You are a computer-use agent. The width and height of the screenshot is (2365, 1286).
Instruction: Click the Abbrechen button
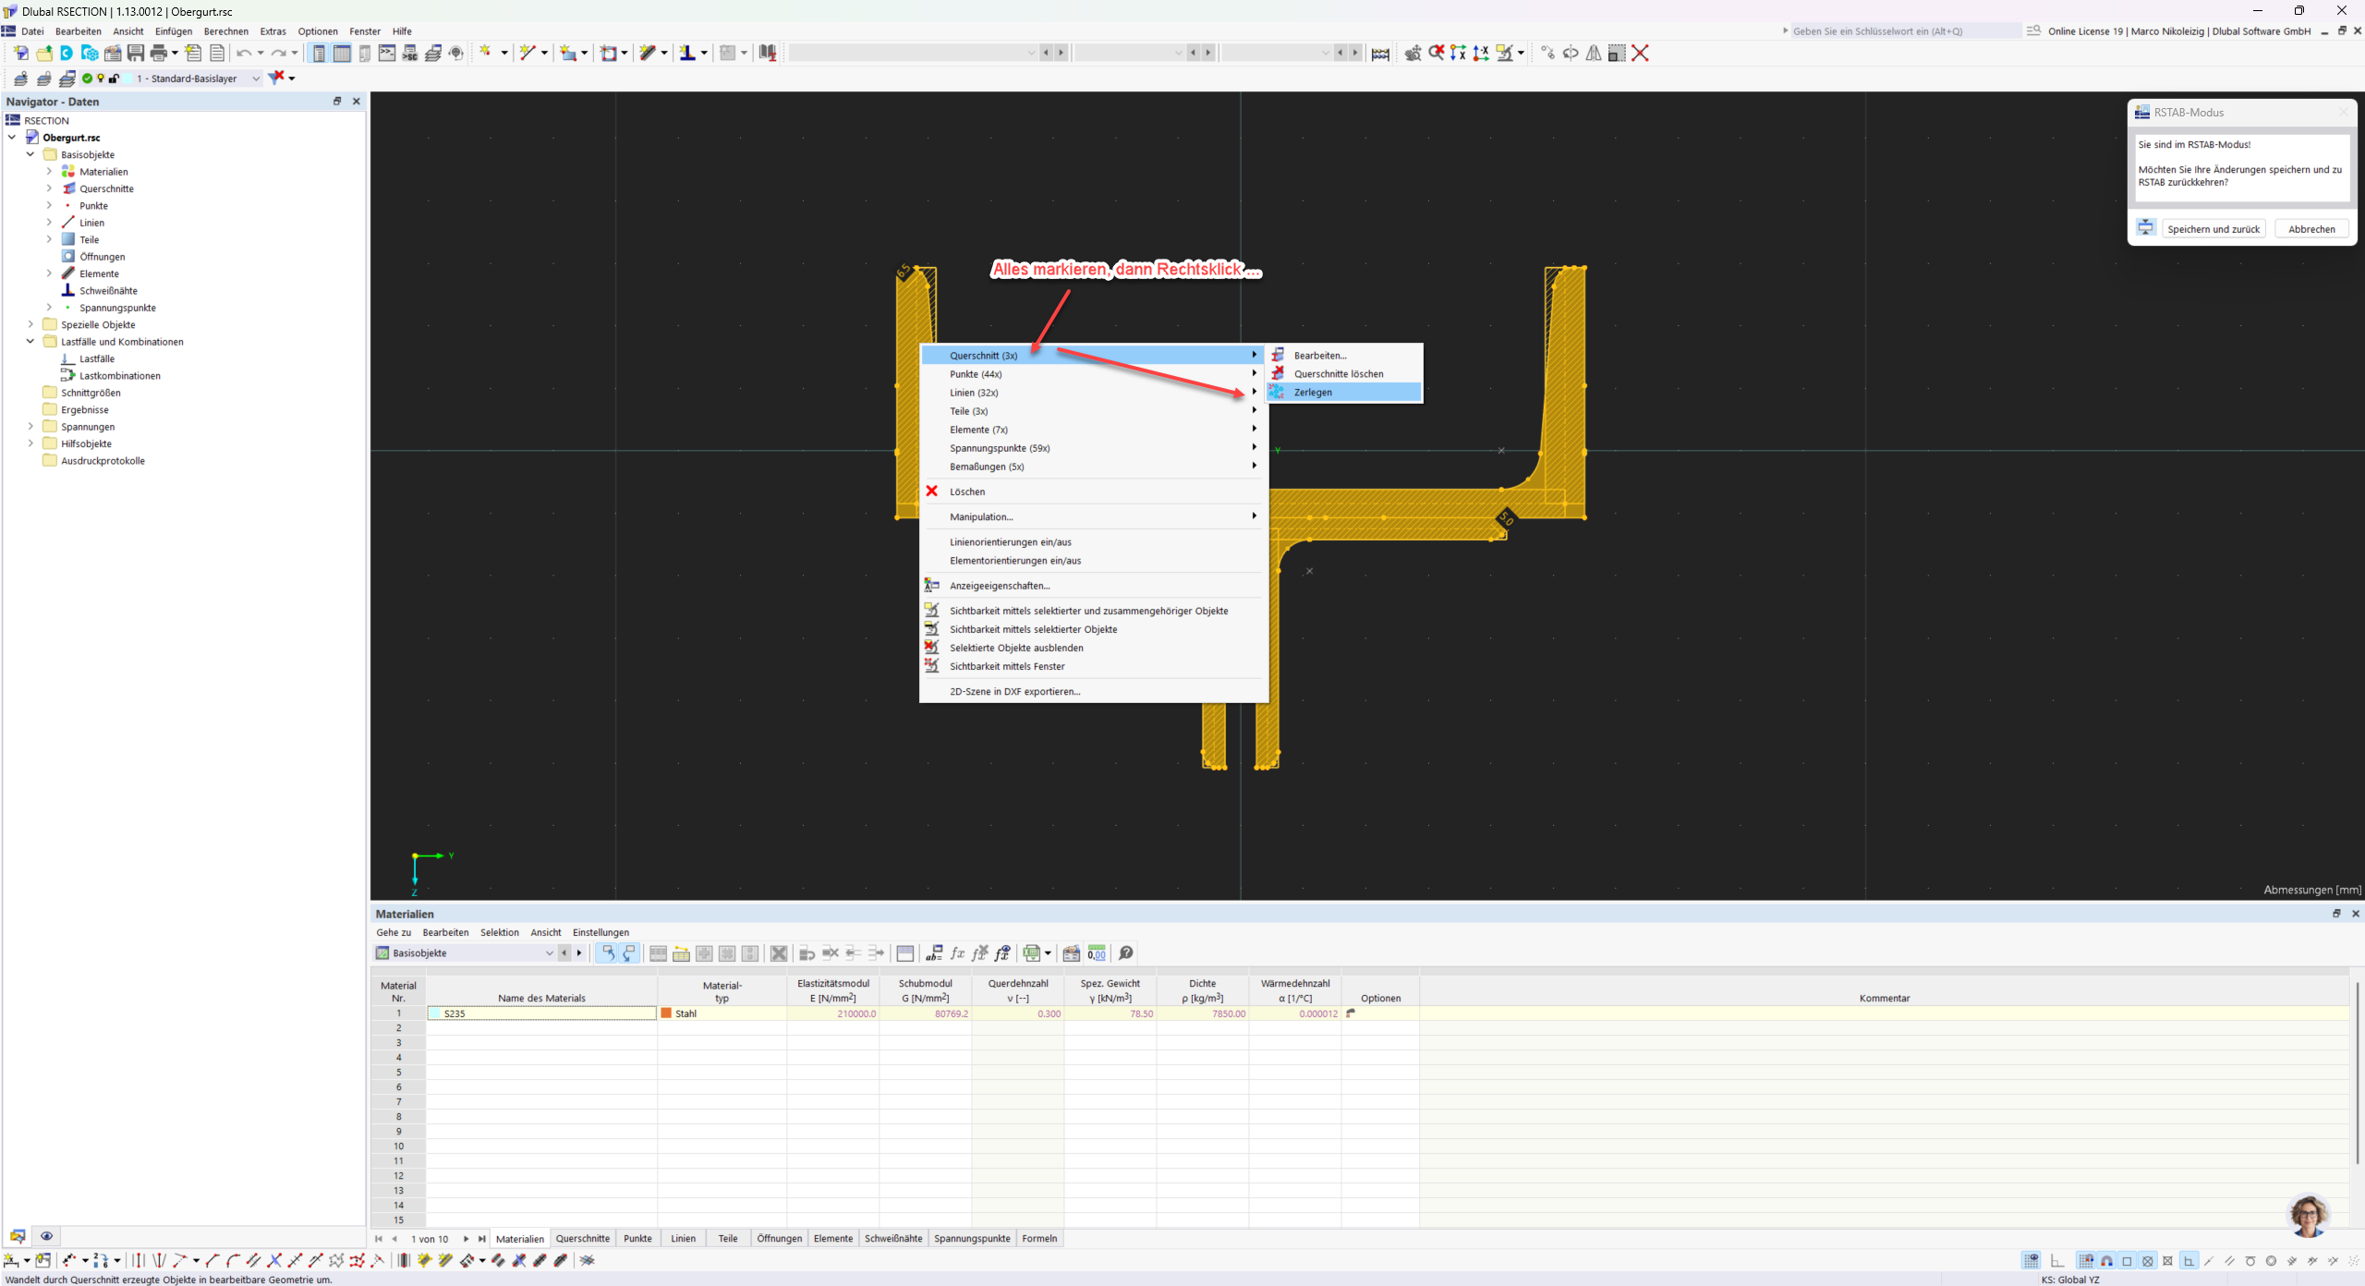(x=2310, y=229)
